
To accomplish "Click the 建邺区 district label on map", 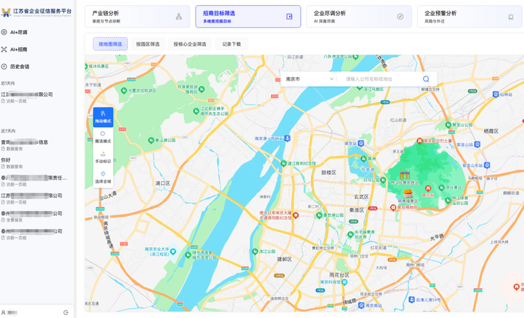I will point(284,259).
